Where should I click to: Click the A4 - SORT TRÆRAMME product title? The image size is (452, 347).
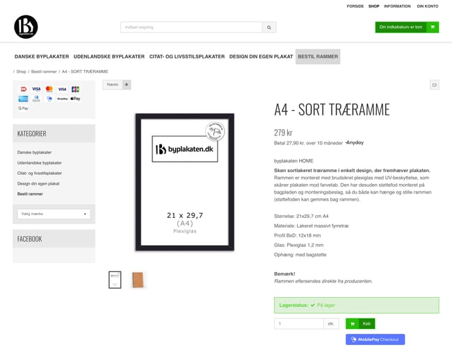click(x=332, y=110)
